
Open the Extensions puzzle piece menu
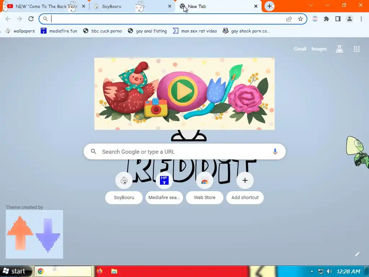pos(326,19)
